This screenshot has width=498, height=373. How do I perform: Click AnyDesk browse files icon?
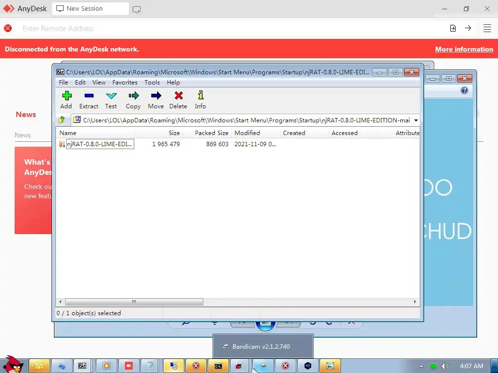pos(453,28)
